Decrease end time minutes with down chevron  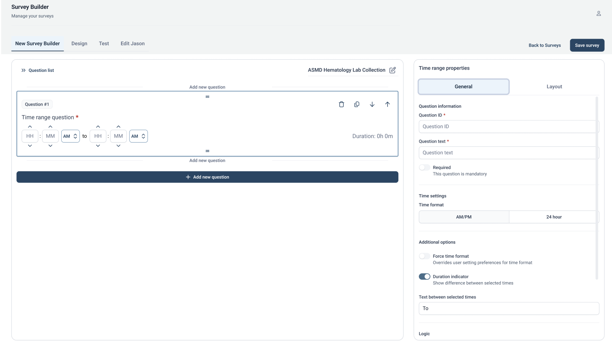(118, 146)
